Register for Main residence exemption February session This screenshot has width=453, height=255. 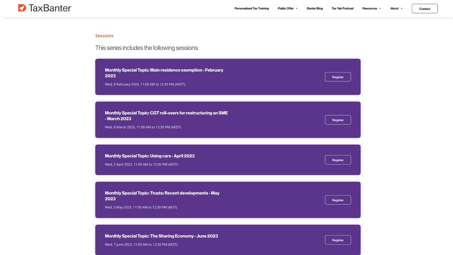point(338,77)
